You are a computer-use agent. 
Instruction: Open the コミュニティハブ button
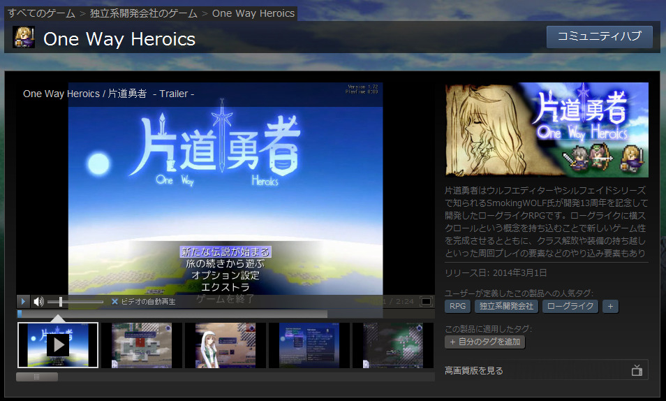599,36
